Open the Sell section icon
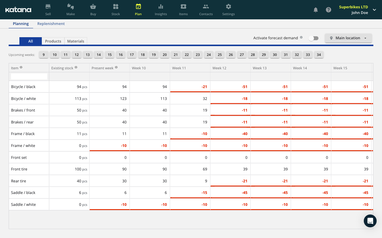 pos(48,7)
